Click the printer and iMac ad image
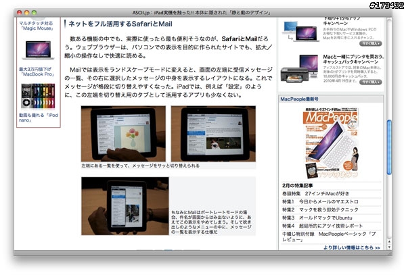 [x=299, y=69]
